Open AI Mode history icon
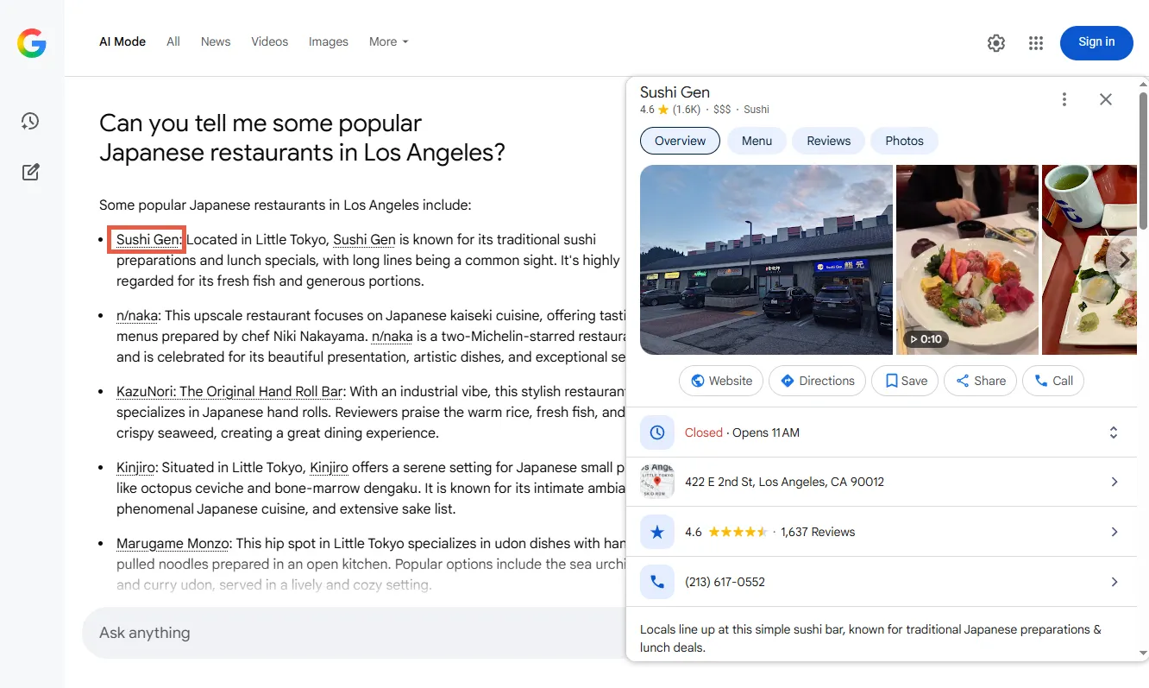The height and width of the screenshot is (688, 1149). tap(31, 122)
